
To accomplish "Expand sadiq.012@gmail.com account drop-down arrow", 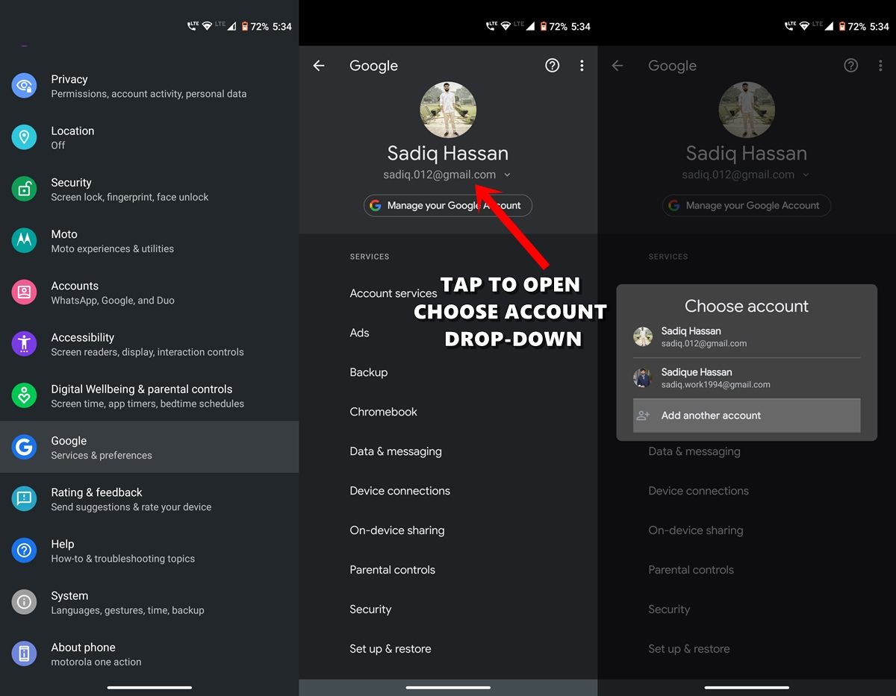I will click(507, 175).
